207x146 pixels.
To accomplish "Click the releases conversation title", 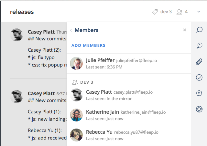I will point(22,12).
